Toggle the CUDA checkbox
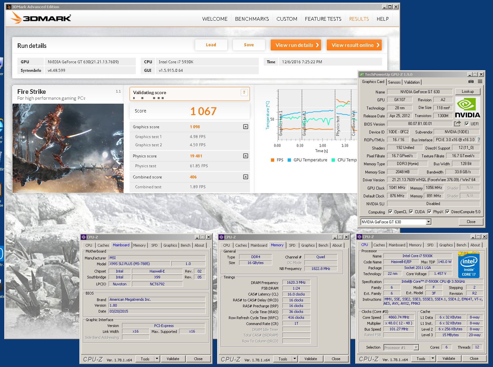The width and height of the screenshot is (493, 367). (411, 212)
